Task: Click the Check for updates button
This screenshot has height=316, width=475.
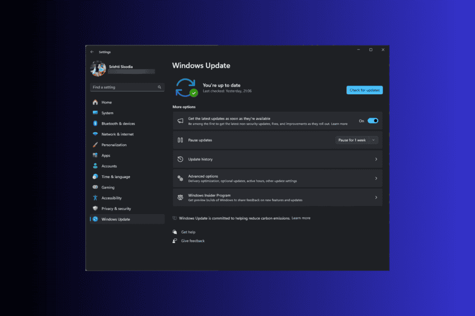Action: [x=365, y=90]
